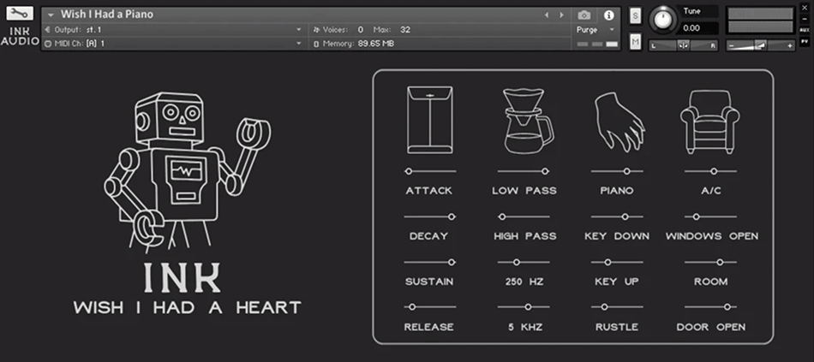Click the Piano slider handle

[627, 171]
